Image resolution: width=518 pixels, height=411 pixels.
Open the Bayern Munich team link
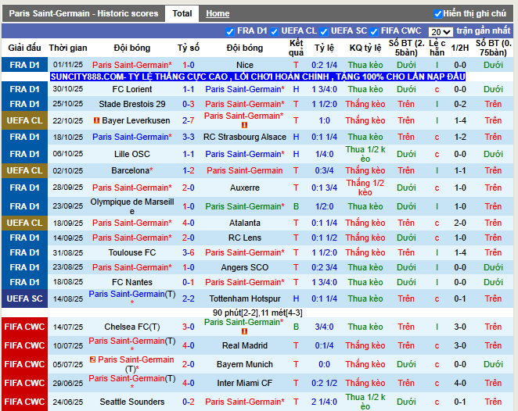[x=245, y=364]
